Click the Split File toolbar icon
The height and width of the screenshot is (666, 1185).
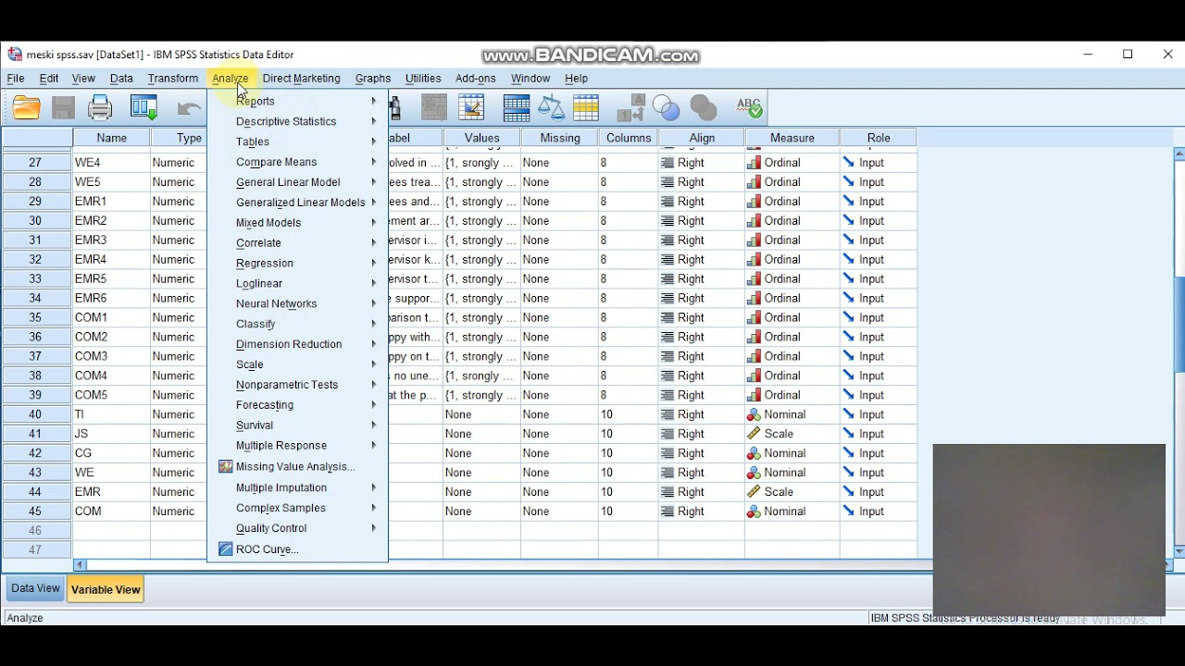point(516,108)
